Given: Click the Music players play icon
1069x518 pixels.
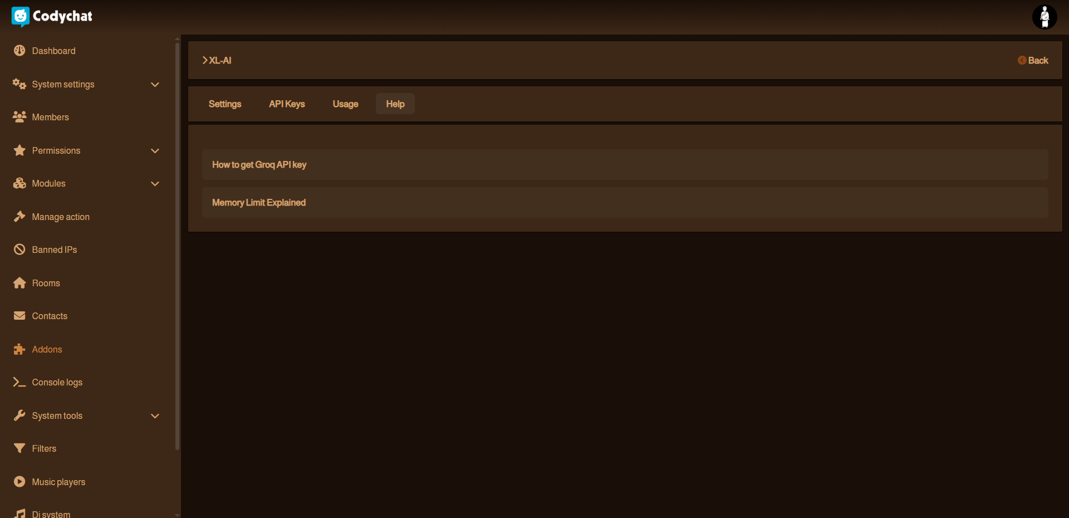Looking at the screenshot, I should pos(19,482).
